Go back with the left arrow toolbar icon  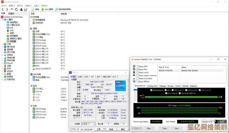pyautogui.click(x=3, y=9)
